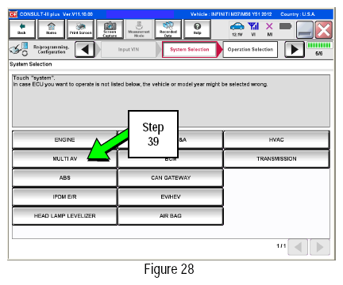Close the application with red X
This screenshot has height=285, width=343.
click(x=324, y=30)
